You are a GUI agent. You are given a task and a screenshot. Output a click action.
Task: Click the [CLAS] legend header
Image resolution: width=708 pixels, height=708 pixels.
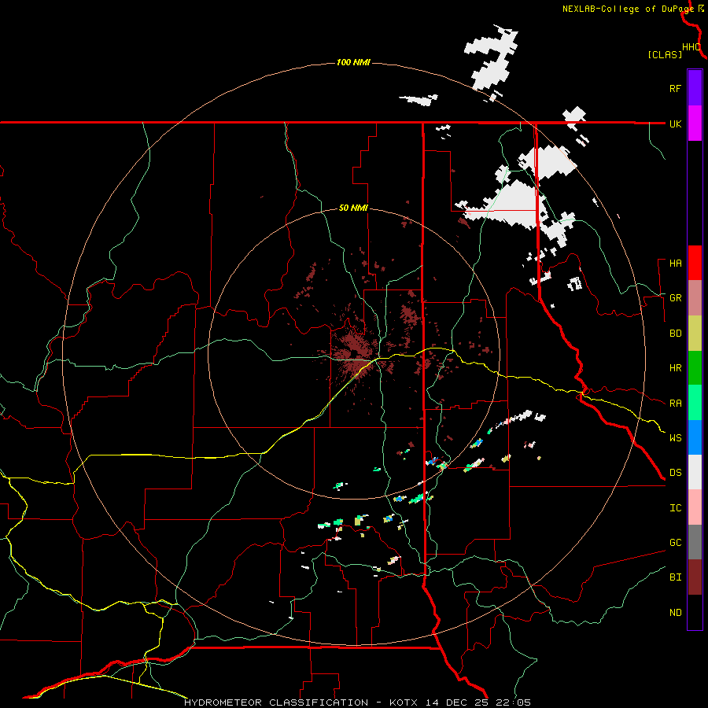pos(665,54)
